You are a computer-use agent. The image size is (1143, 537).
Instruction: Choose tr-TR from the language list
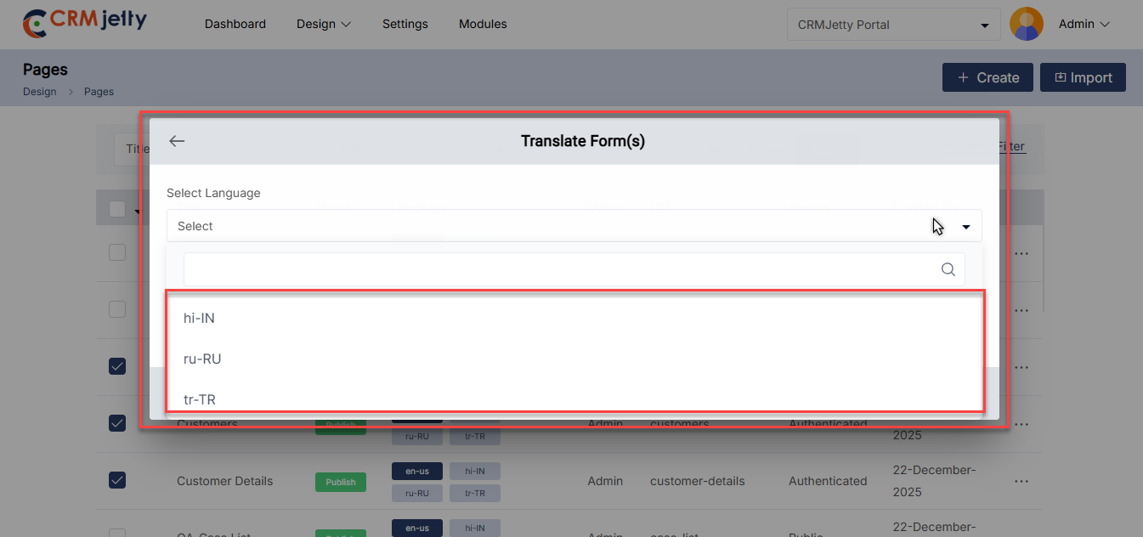click(x=201, y=399)
